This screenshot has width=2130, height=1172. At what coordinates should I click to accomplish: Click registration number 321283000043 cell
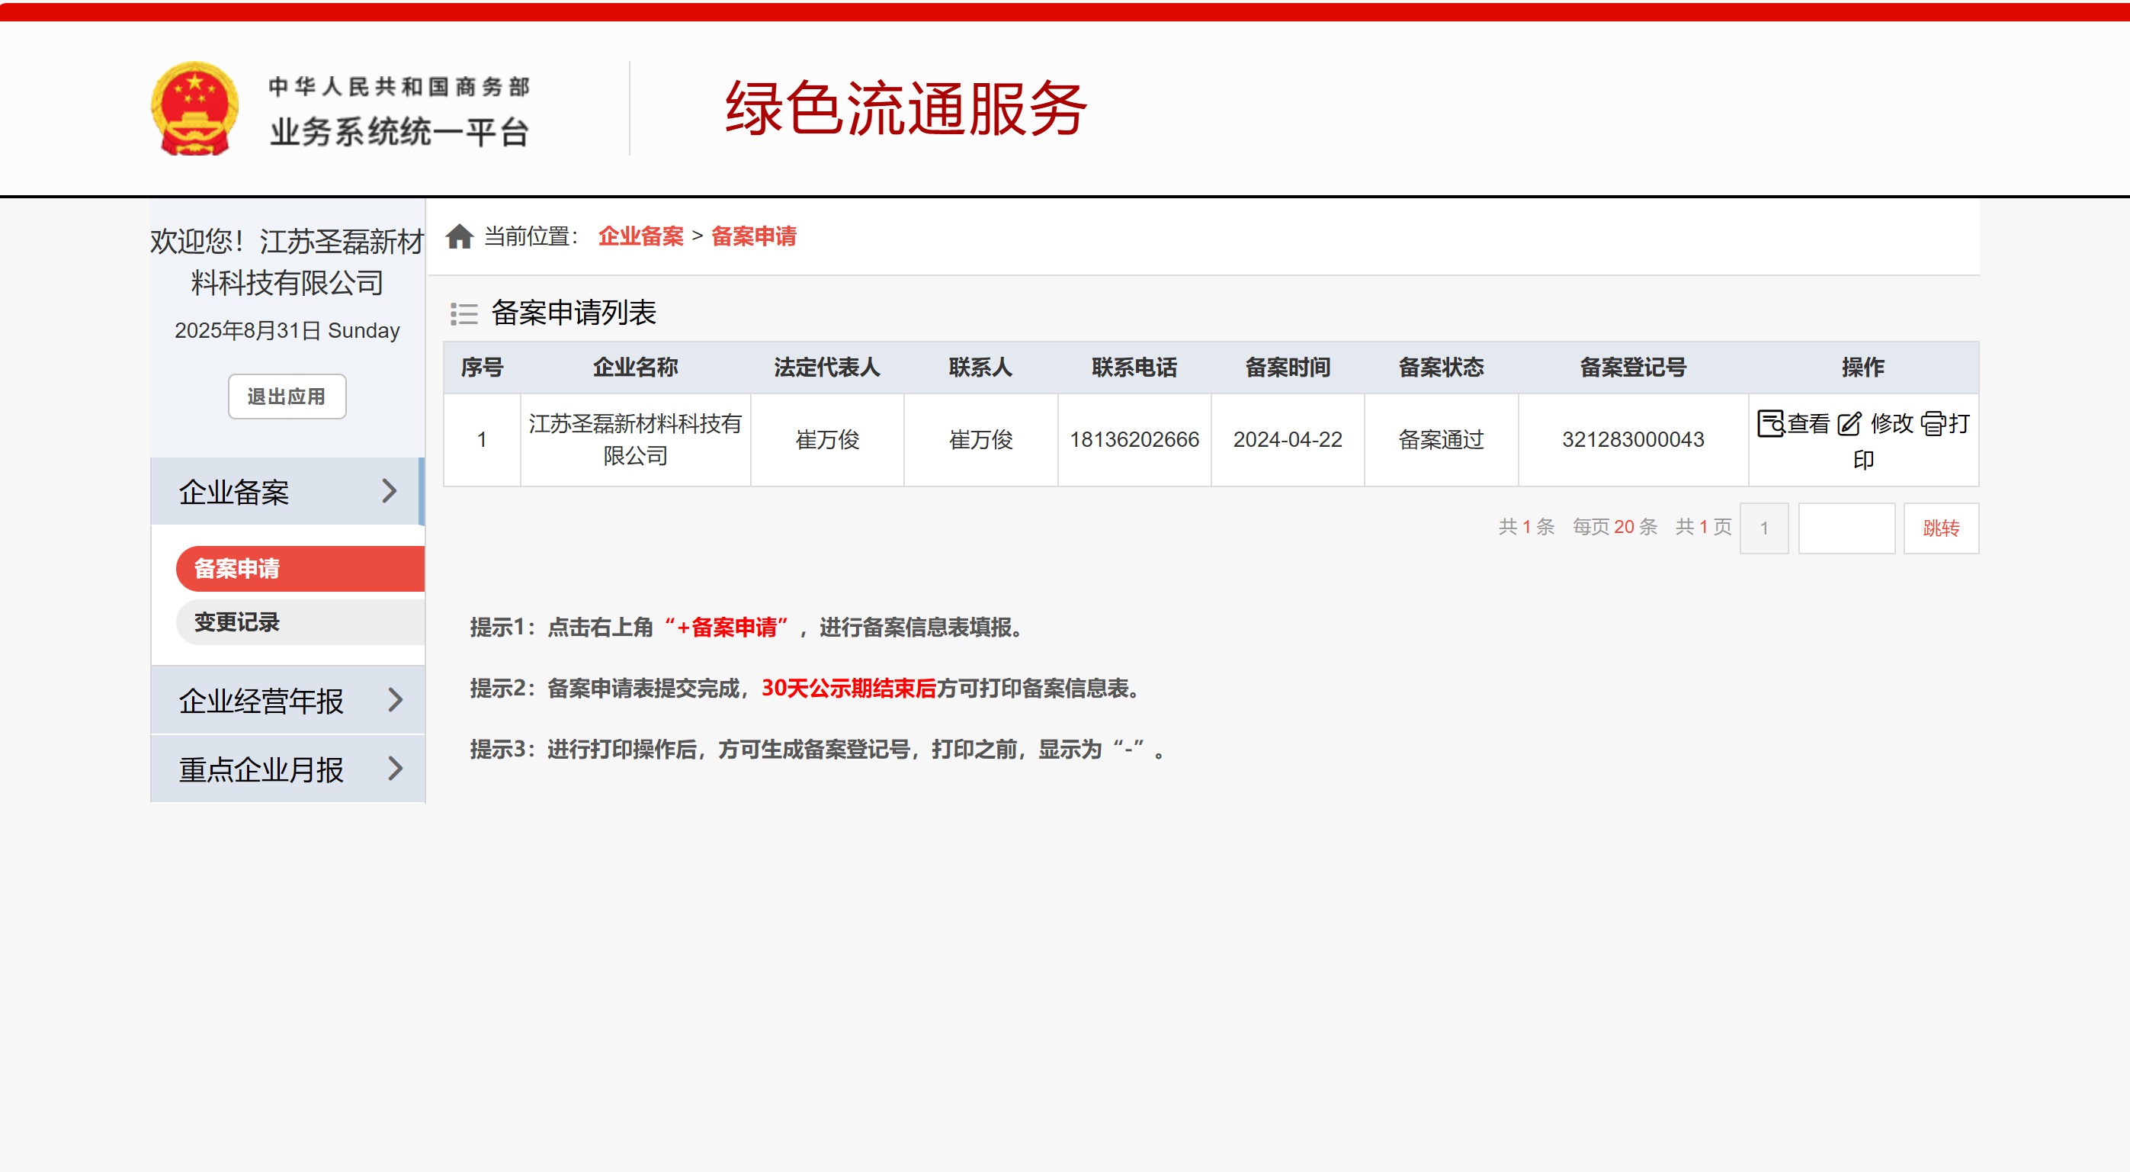(1632, 439)
